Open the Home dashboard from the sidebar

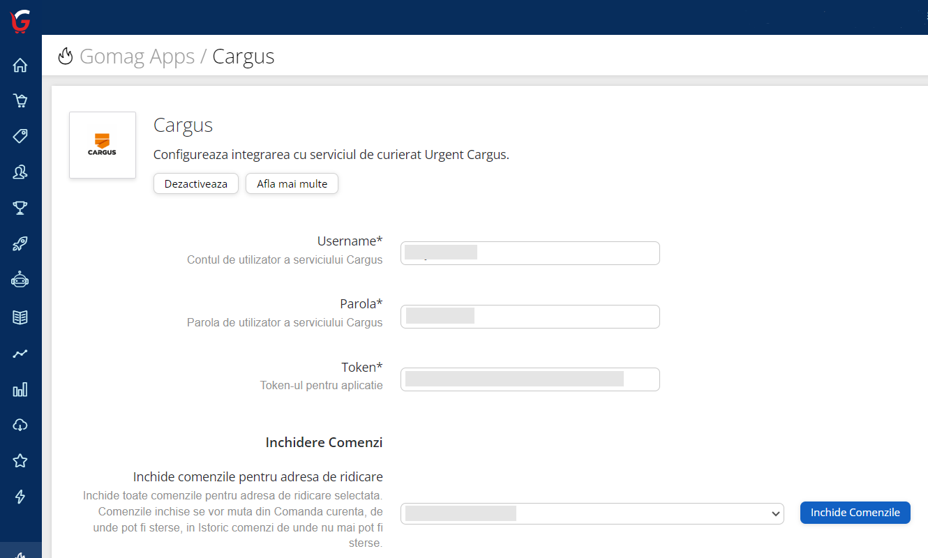pyautogui.click(x=20, y=64)
